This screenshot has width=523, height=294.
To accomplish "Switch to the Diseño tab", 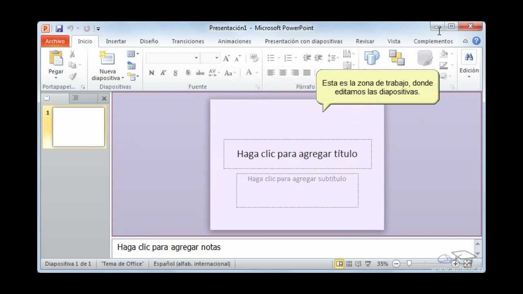I will pyautogui.click(x=149, y=41).
